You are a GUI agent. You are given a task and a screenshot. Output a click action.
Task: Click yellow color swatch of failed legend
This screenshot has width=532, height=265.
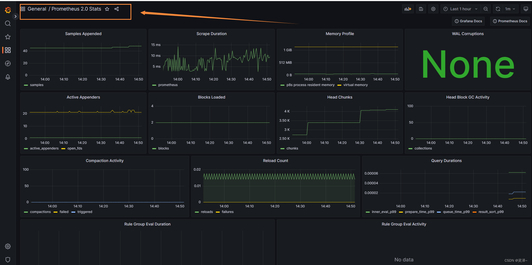(x=55, y=212)
